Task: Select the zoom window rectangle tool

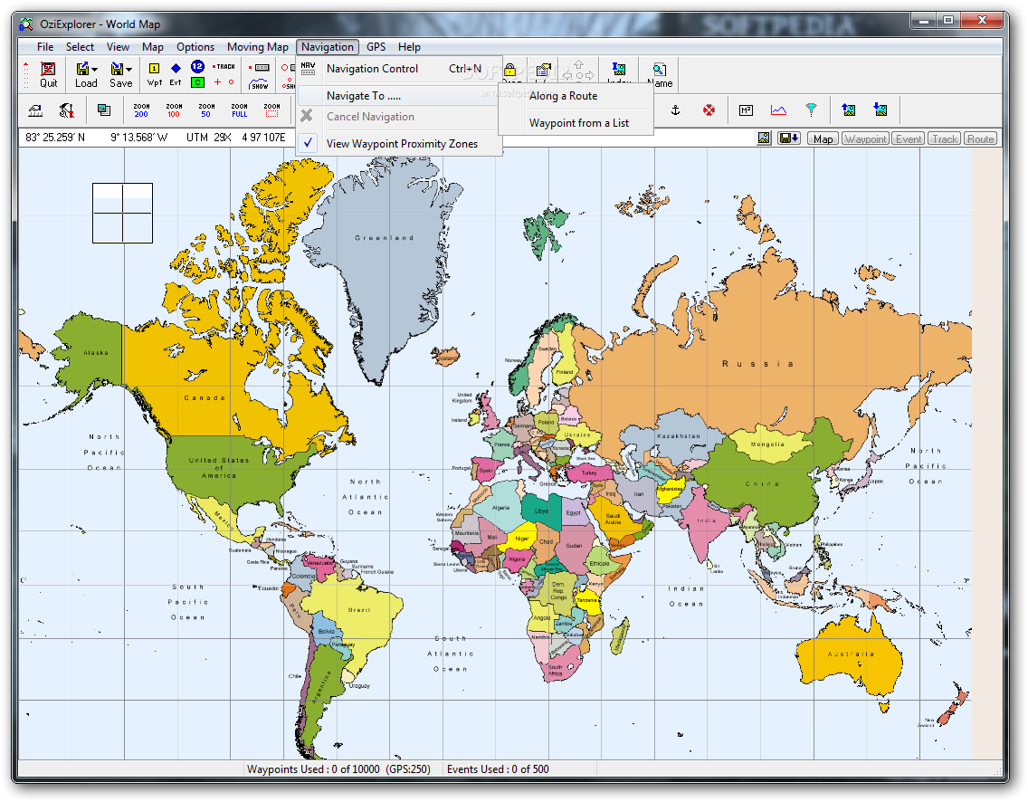Action: [272, 110]
